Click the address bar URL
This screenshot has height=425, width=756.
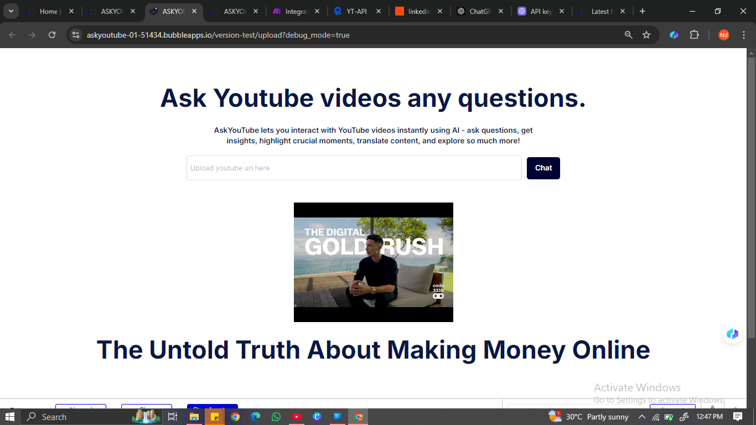pos(218,35)
